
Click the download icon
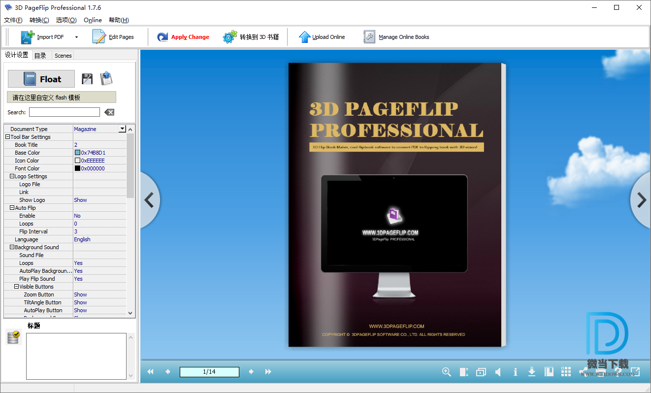[532, 372]
